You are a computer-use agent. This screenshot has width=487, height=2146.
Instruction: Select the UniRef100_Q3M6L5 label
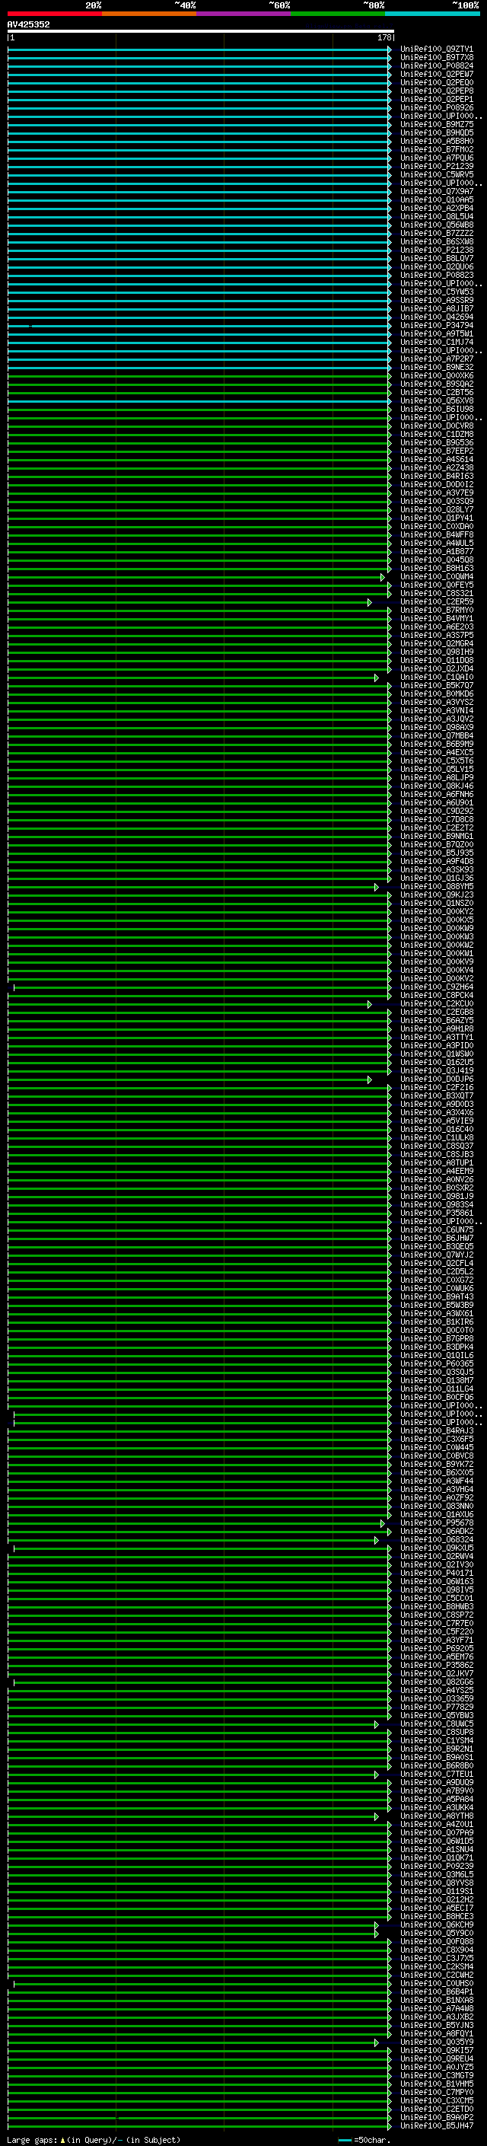[x=437, y=1874]
